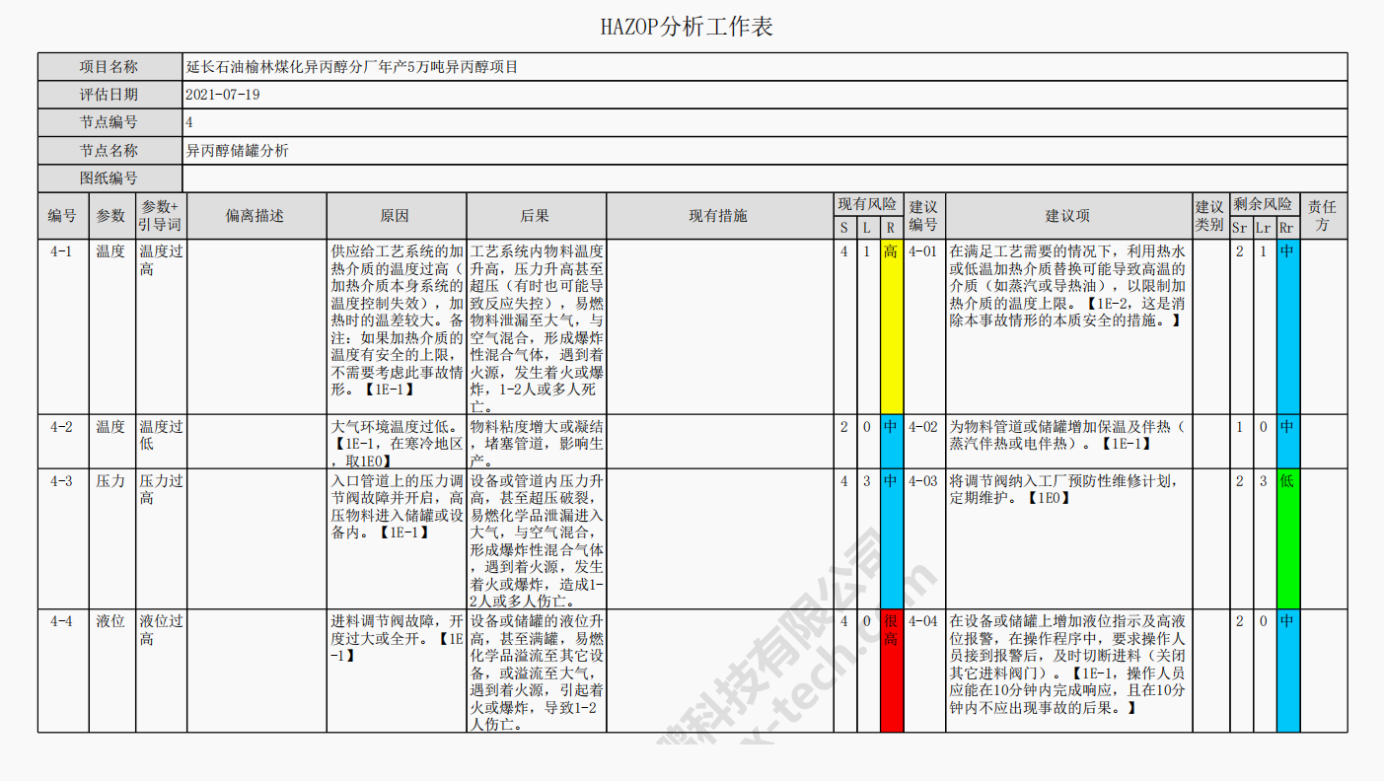Screen dimensions: 1384x781
Task: Click the yellow 高 risk cell
Action: coord(891,326)
